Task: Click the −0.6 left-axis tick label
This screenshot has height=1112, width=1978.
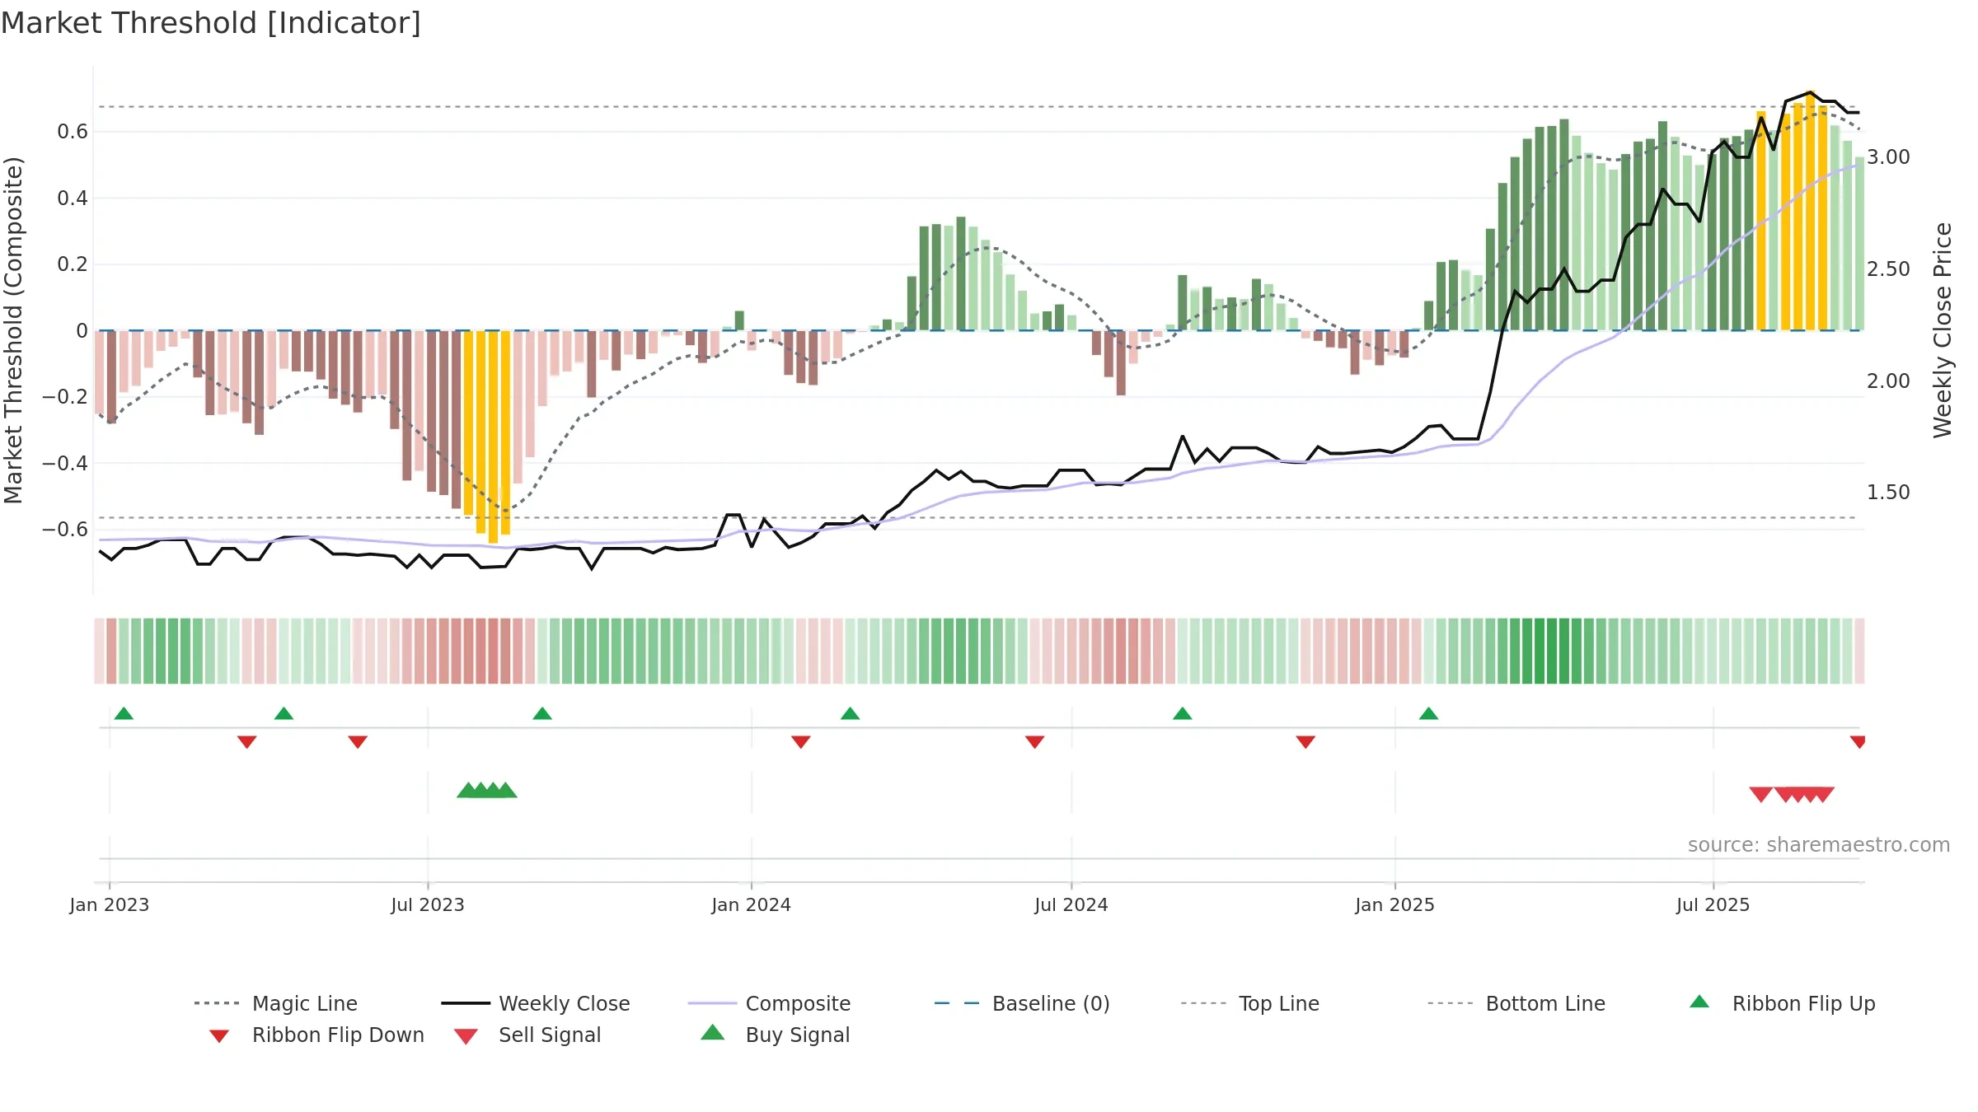Action: pos(65,529)
